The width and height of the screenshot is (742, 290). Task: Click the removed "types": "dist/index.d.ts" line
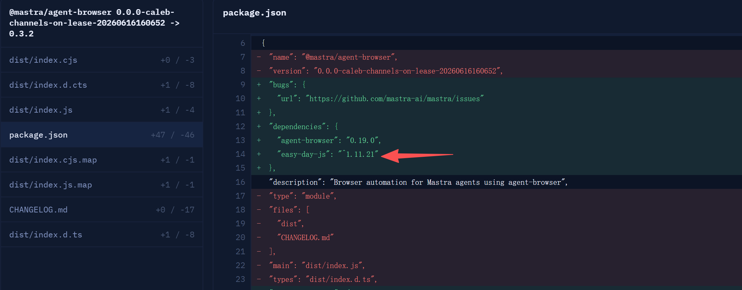tap(496, 279)
